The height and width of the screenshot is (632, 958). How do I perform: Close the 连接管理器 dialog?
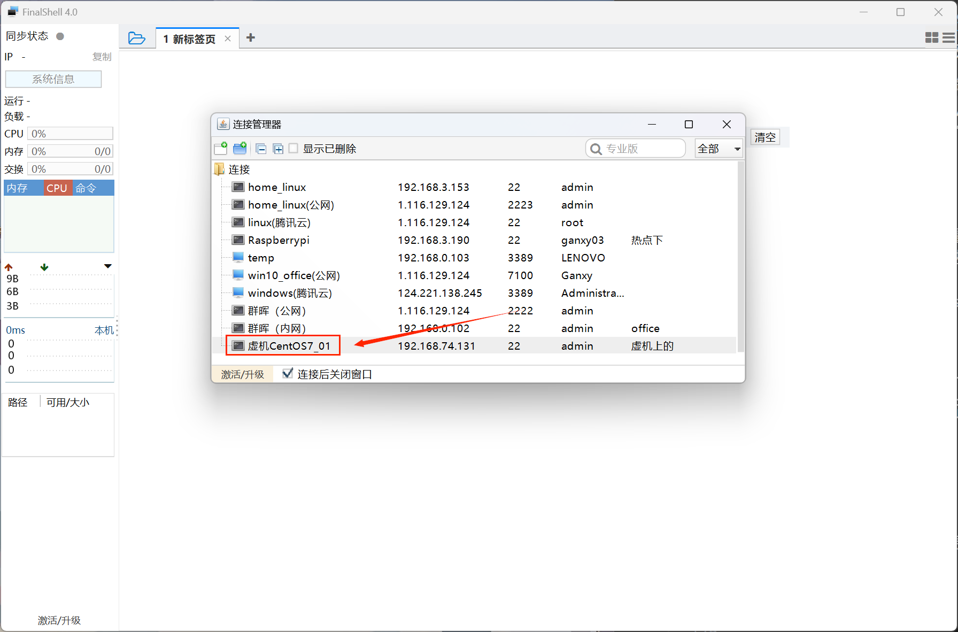click(727, 124)
